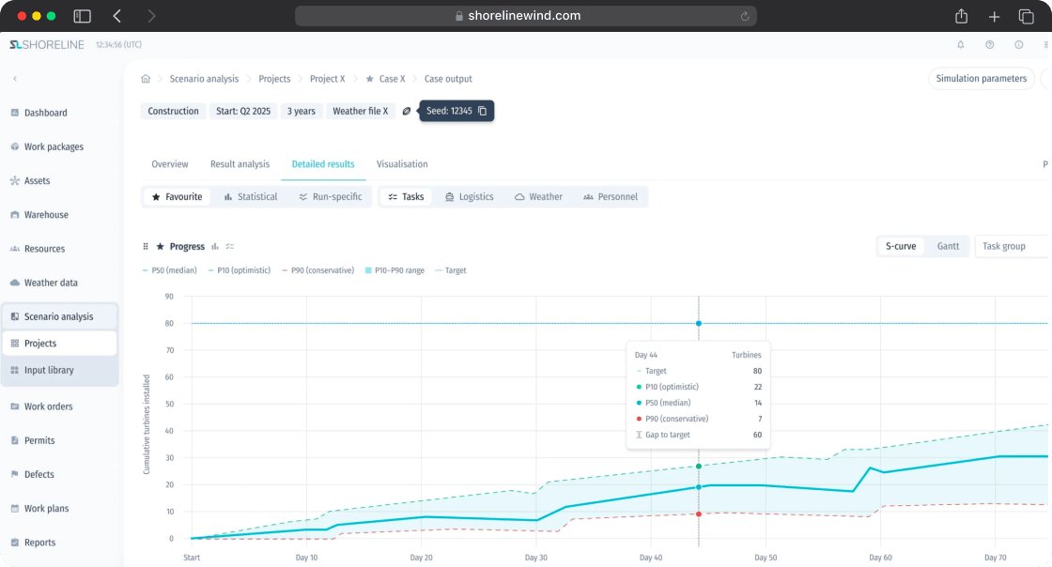Image resolution: width=1052 pixels, height=567 pixels.
Task: Open the help question mark icon
Action: 990,45
